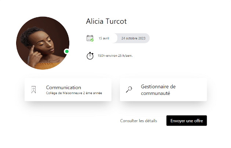Open the Gestionnaire de communauté card
This screenshot has height=148, width=231.
[164, 90]
